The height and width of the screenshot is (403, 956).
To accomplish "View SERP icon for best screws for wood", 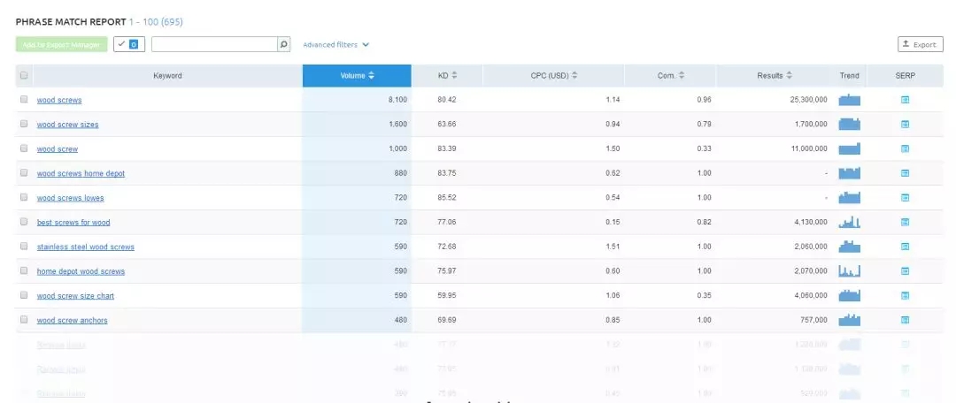I will (905, 222).
